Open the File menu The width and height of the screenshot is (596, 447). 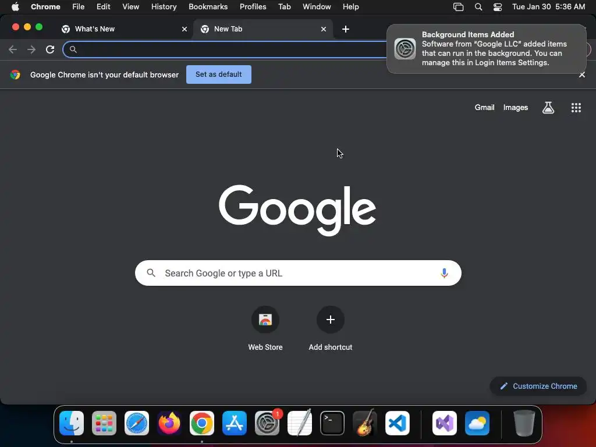pyautogui.click(x=79, y=7)
